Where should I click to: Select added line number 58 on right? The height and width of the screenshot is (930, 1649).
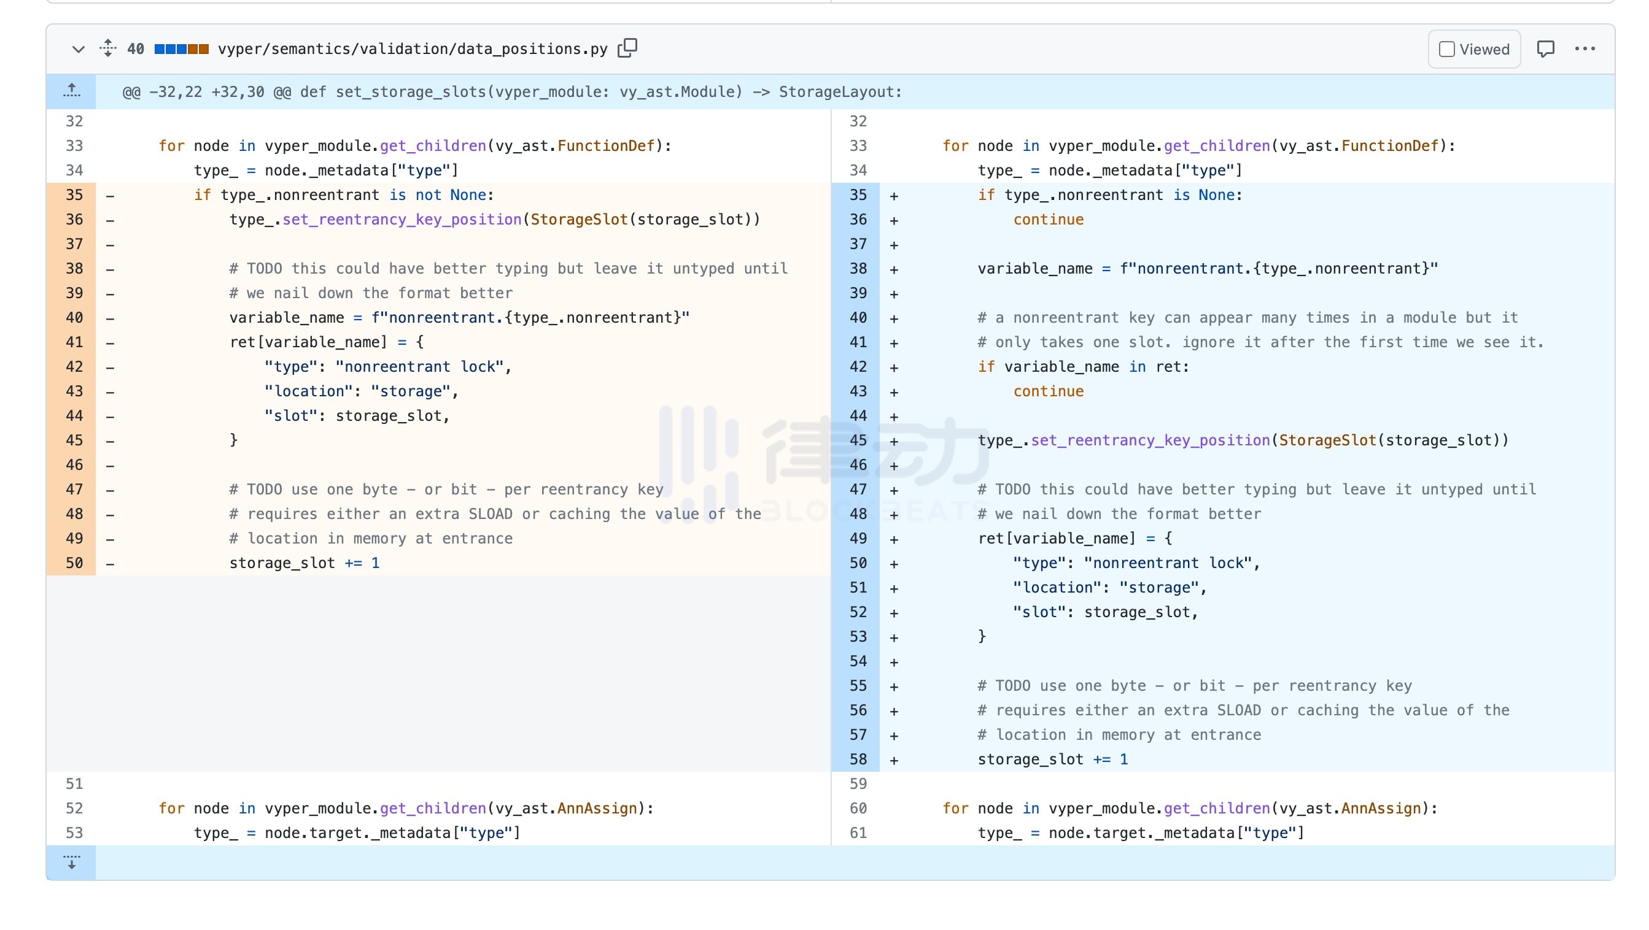pyautogui.click(x=858, y=759)
